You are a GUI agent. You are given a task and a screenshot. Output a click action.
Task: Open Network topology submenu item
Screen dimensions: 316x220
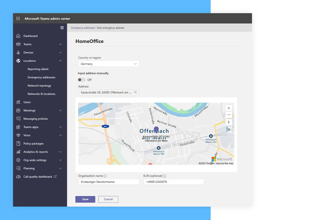click(39, 86)
